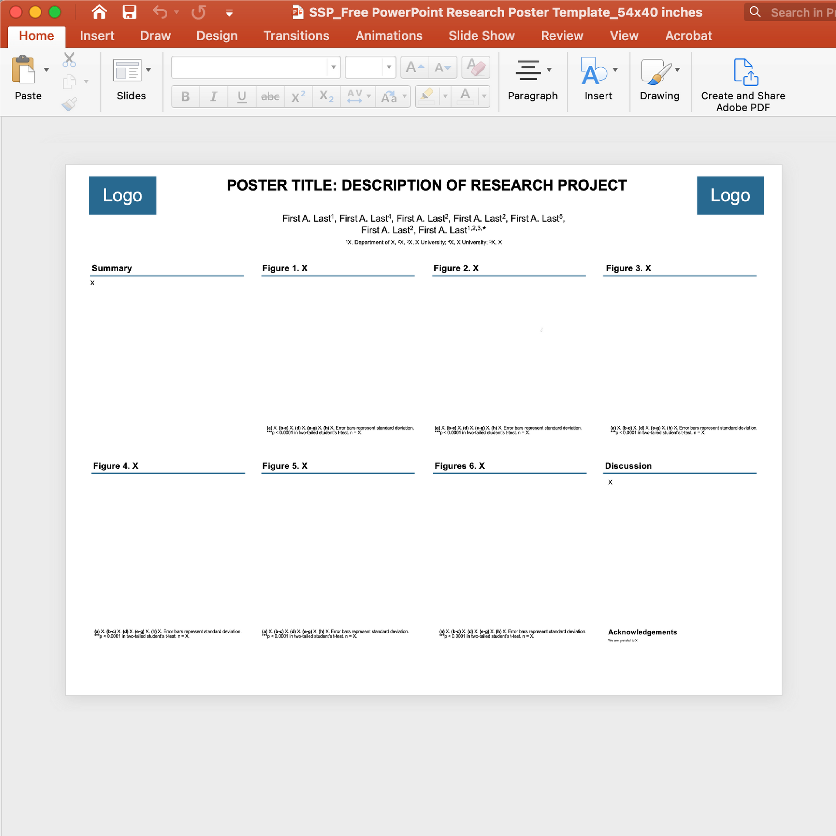Toggle bold text formatting
Viewport: 836px width, 836px height.
coord(185,97)
